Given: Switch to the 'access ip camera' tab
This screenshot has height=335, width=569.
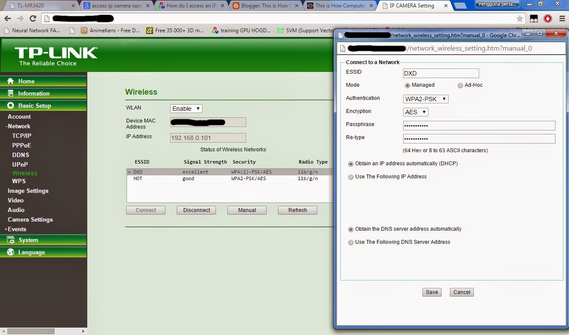Looking at the screenshot, I should [x=117, y=6].
